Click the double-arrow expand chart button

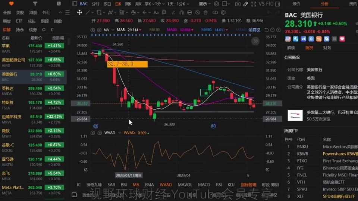pyautogui.click(x=255, y=41)
